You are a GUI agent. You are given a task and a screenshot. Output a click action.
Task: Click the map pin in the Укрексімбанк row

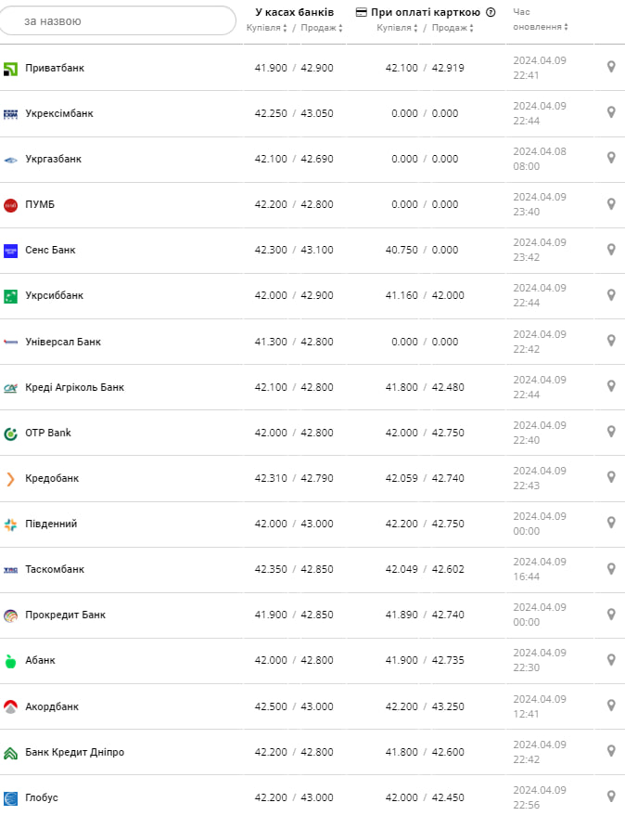coord(611,112)
